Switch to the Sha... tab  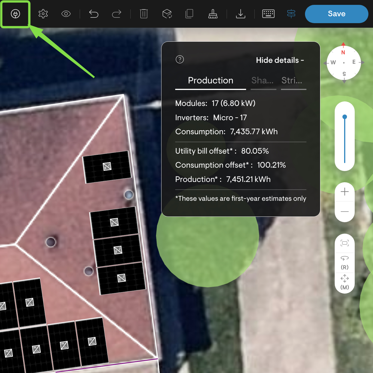click(x=263, y=81)
